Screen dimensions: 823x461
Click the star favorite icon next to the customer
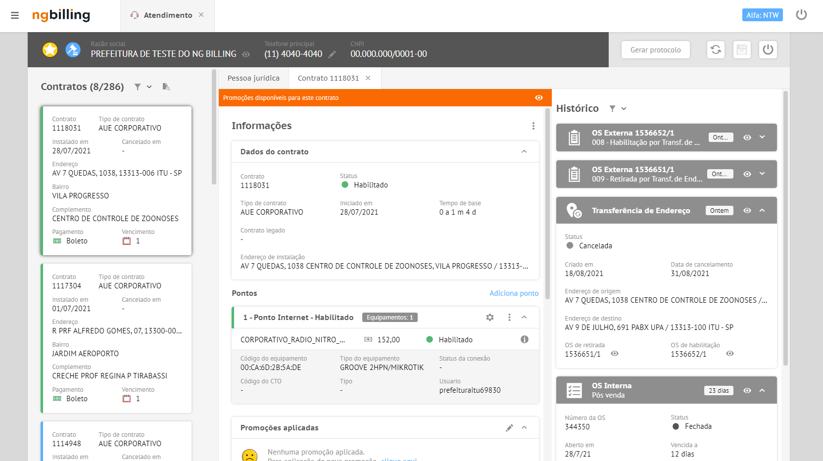pyautogui.click(x=49, y=49)
